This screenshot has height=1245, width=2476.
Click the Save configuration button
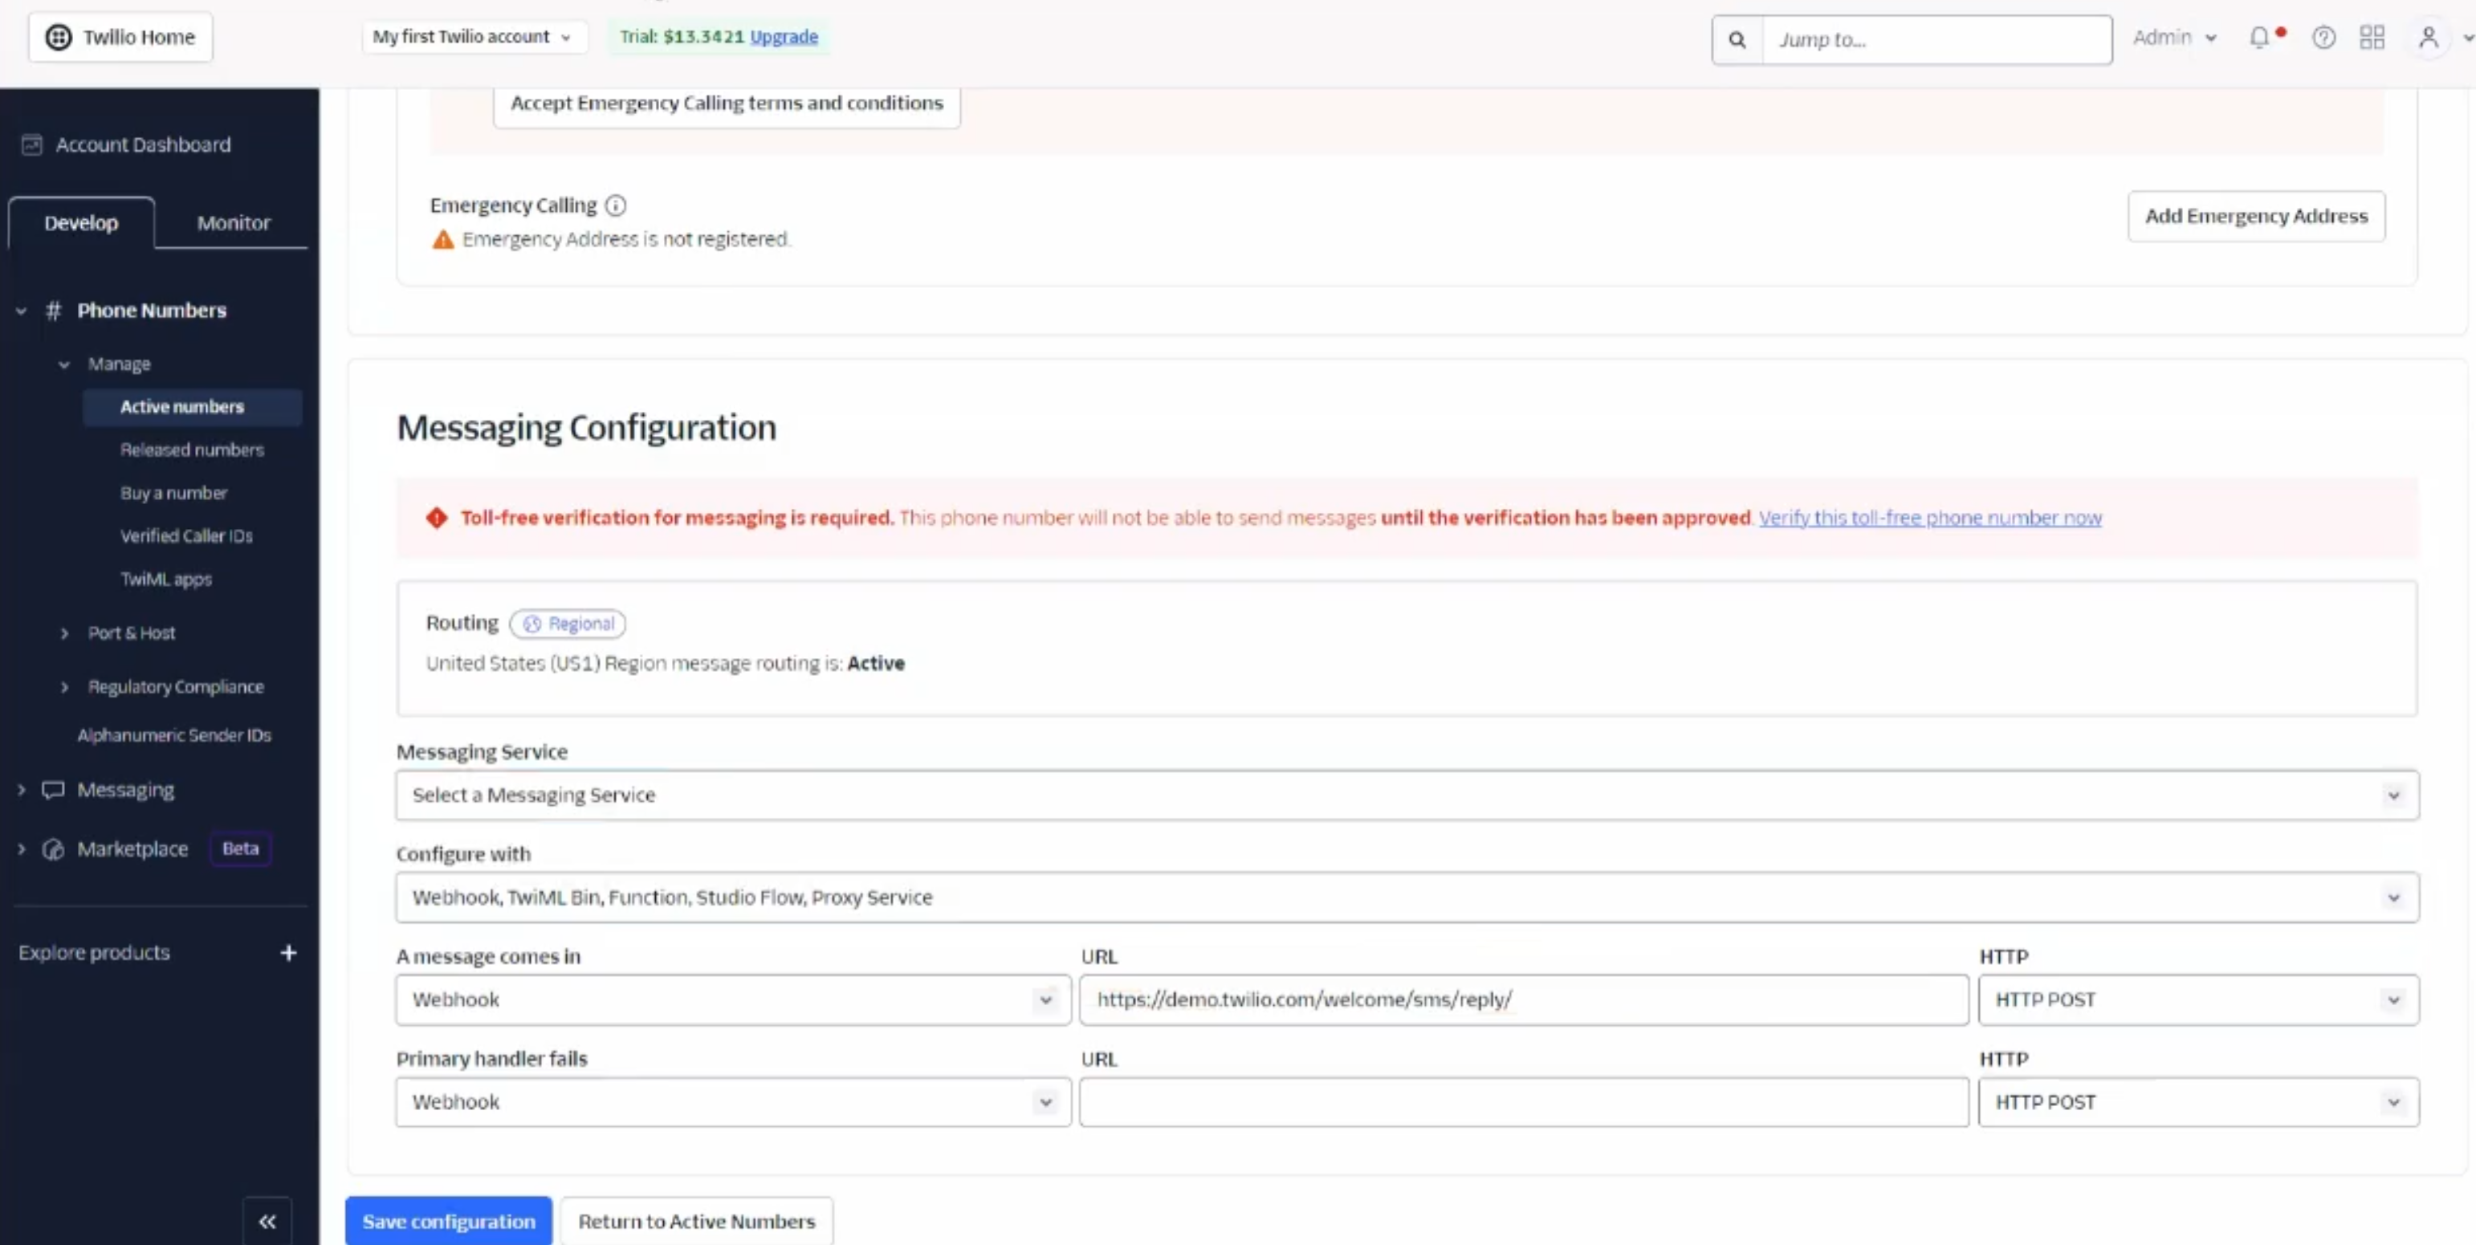click(x=449, y=1221)
